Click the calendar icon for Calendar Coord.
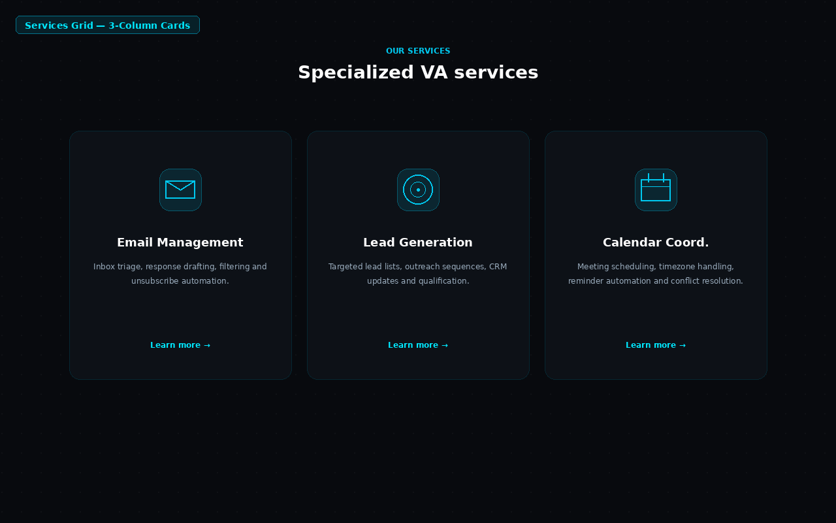The image size is (836, 523). (x=656, y=190)
